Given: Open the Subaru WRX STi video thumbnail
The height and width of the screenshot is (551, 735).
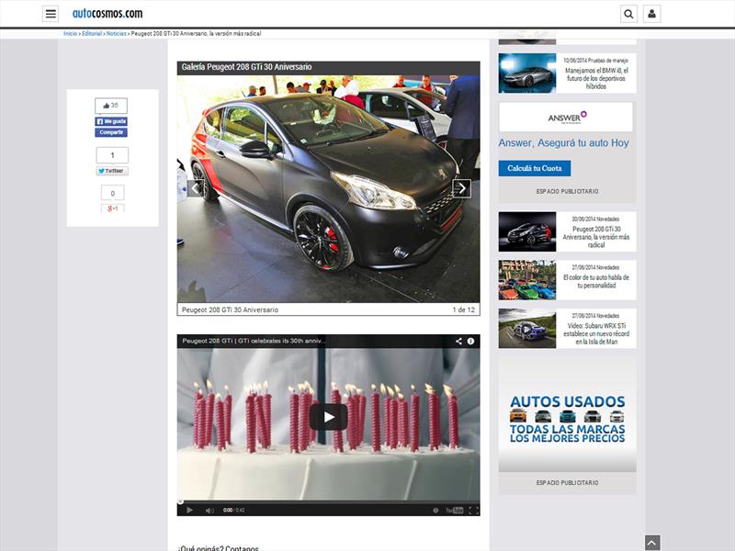Looking at the screenshot, I should pyautogui.click(x=527, y=328).
